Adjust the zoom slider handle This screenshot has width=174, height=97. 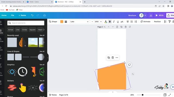click(x=142, y=95)
